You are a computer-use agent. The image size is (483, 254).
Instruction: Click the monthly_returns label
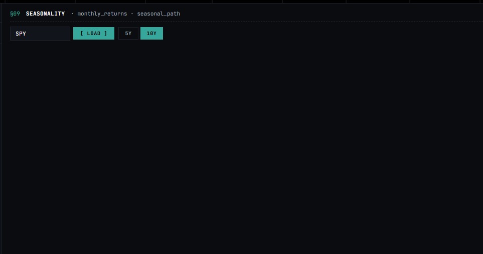point(102,14)
